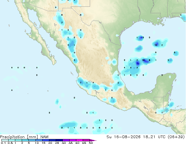The height and width of the screenshot is (144, 186).
Task: Select the legend swatch between 25 and 30
Action: 59,140
